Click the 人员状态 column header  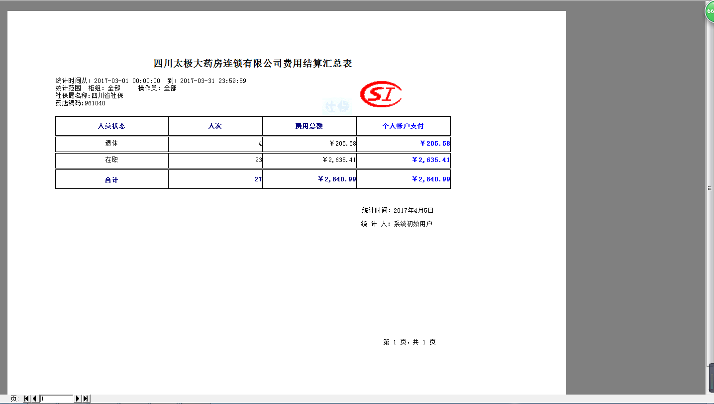[x=111, y=126]
